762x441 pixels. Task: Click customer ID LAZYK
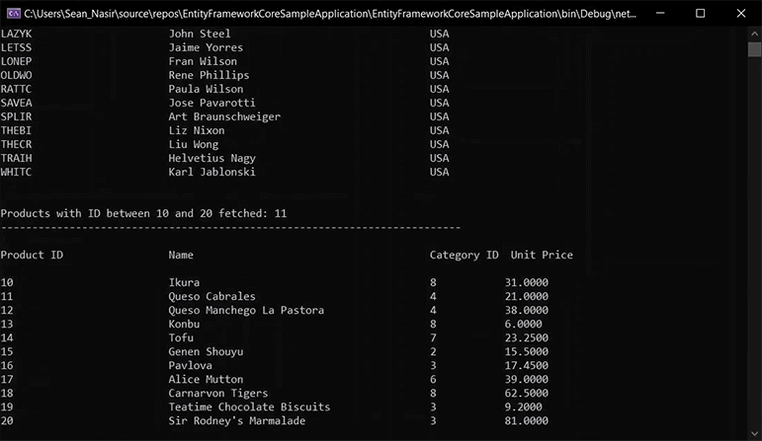pos(16,34)
